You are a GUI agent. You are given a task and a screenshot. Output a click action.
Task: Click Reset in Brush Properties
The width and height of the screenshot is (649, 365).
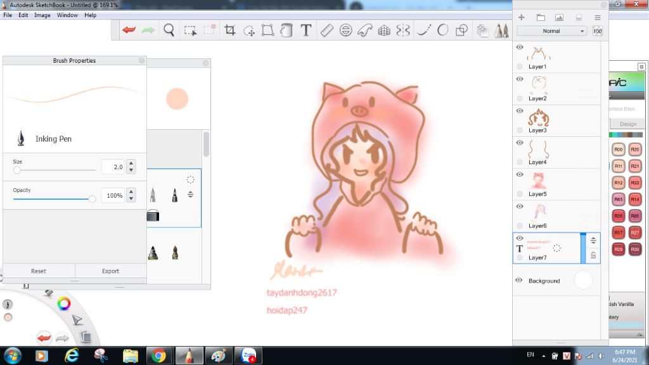coord(39,271)
